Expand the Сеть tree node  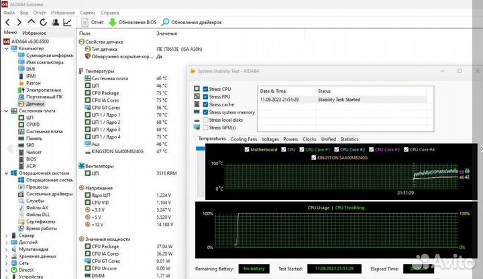(x=6, y=263)
